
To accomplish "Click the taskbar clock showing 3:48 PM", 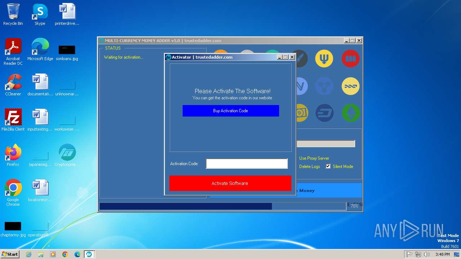I will coord(442,254).
